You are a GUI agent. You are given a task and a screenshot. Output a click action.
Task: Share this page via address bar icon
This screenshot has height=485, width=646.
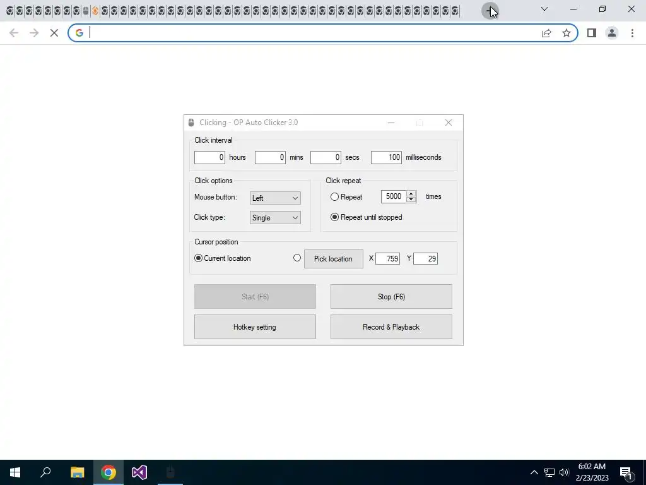546,33
